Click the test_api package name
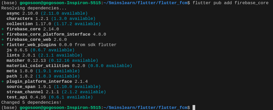 [x=17, y=97]
